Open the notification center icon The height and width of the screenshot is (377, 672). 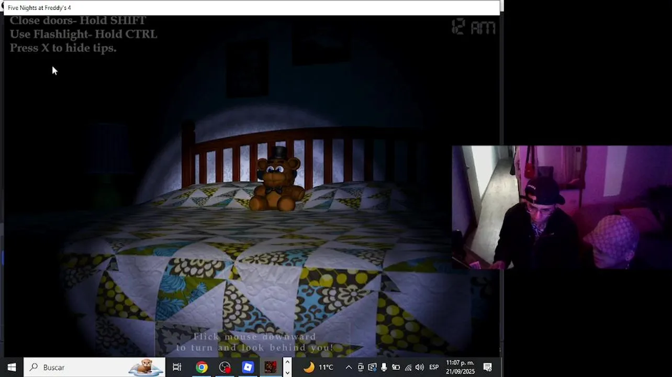pyautogui.click(x=487, y=367)
